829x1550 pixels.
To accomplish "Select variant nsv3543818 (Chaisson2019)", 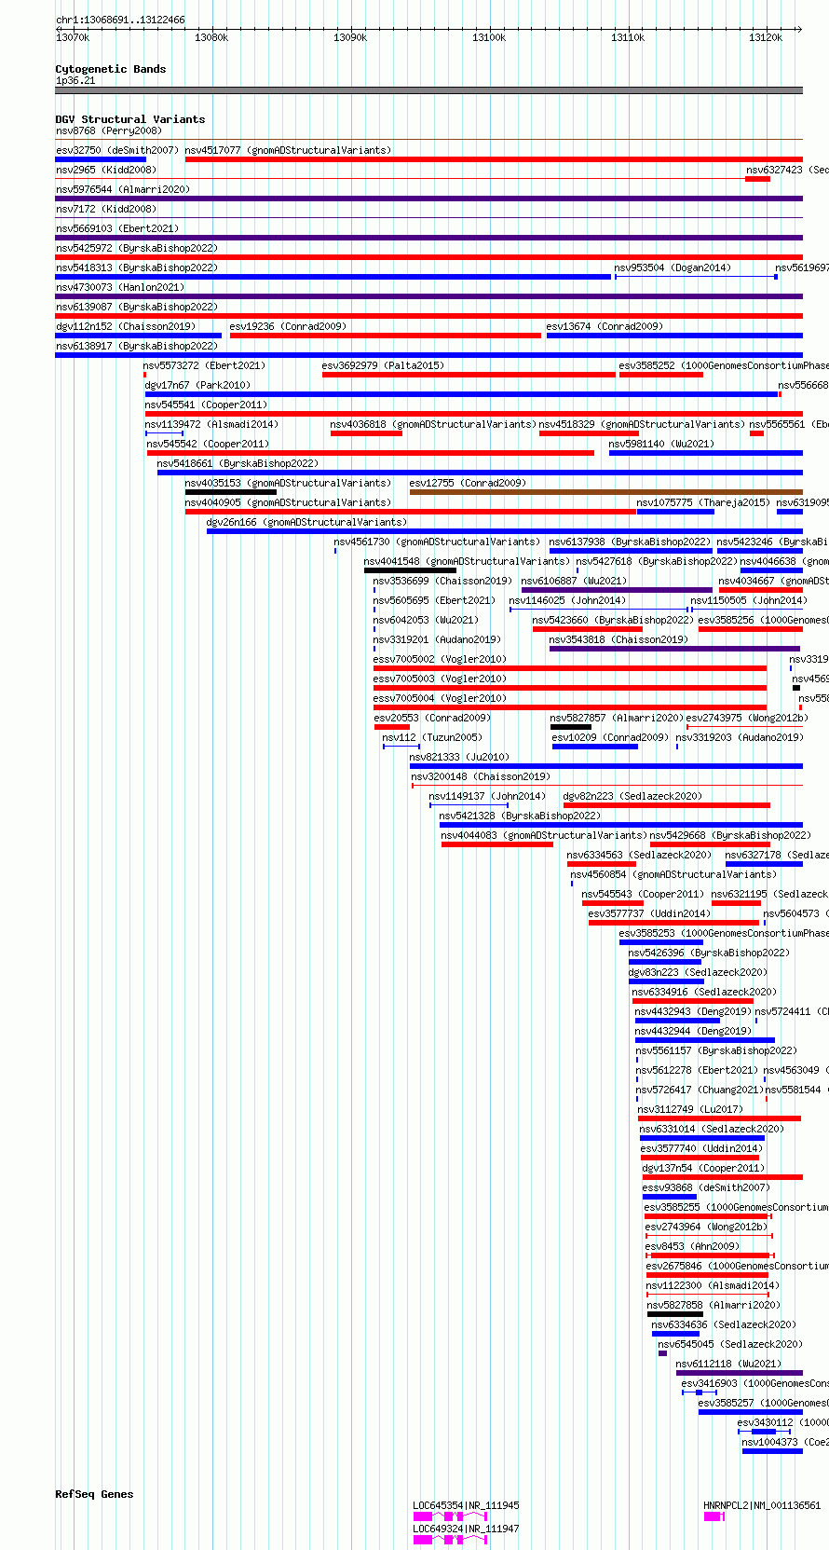I will coord(618,639).
